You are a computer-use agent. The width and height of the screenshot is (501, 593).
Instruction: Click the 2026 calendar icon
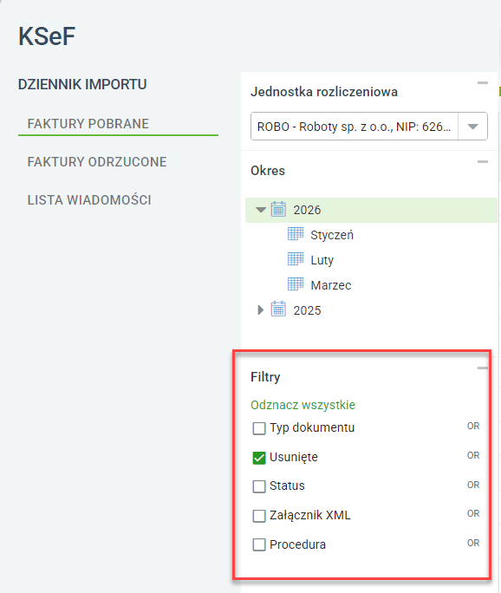click(x=278, y=209)
